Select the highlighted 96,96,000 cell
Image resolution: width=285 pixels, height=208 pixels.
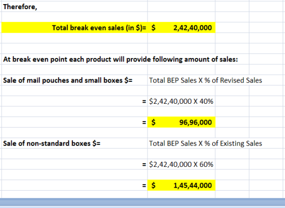coord(181,122)
